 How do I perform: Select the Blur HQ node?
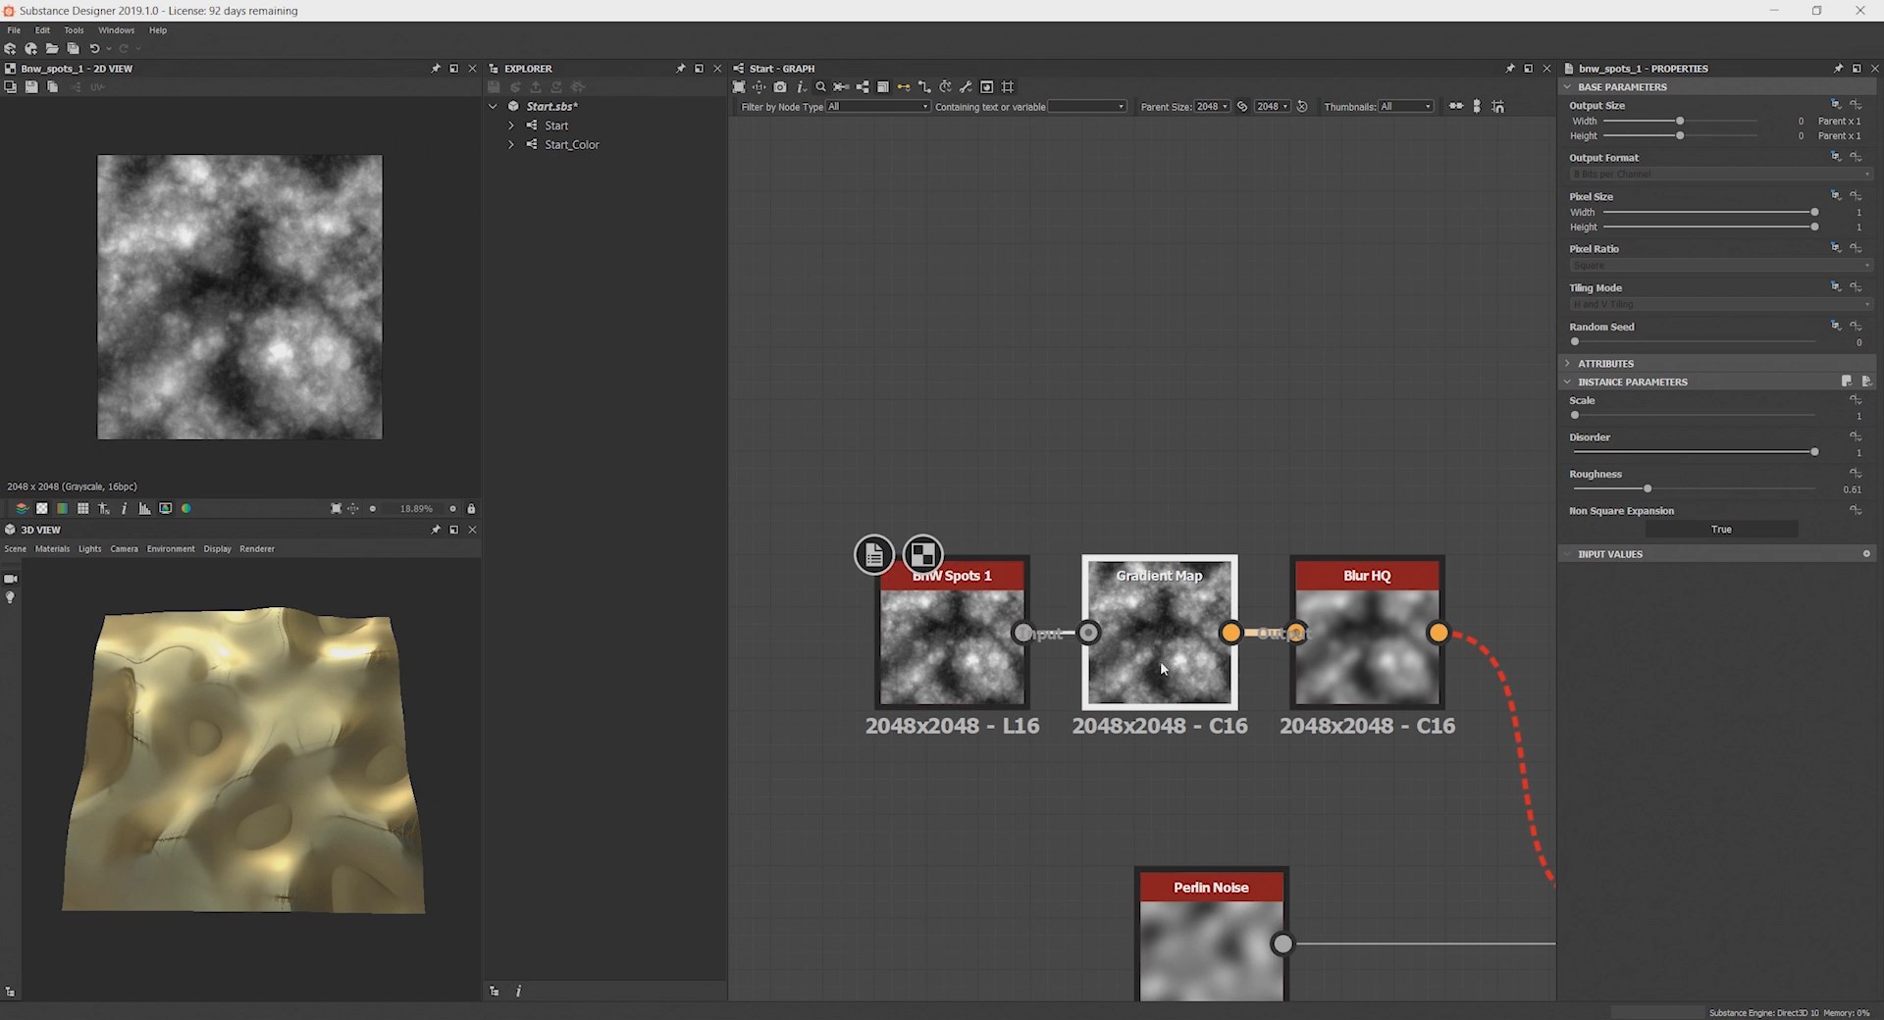[1367, 633]
